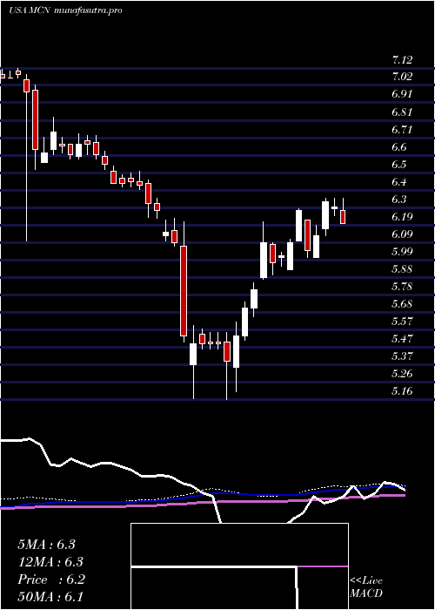Click the 6.3 price axis label

pyautogui.click(x=398, y=200)
